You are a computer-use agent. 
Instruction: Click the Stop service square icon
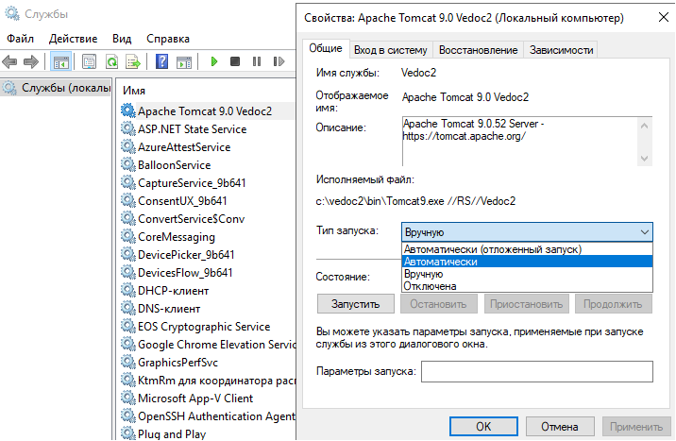(235, 61)
